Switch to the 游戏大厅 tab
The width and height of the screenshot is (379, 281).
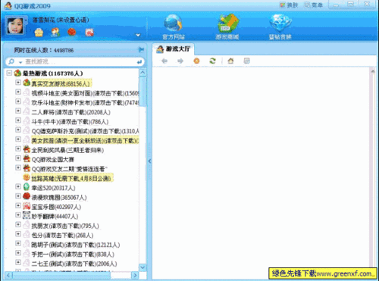click(x=174, y=49)
